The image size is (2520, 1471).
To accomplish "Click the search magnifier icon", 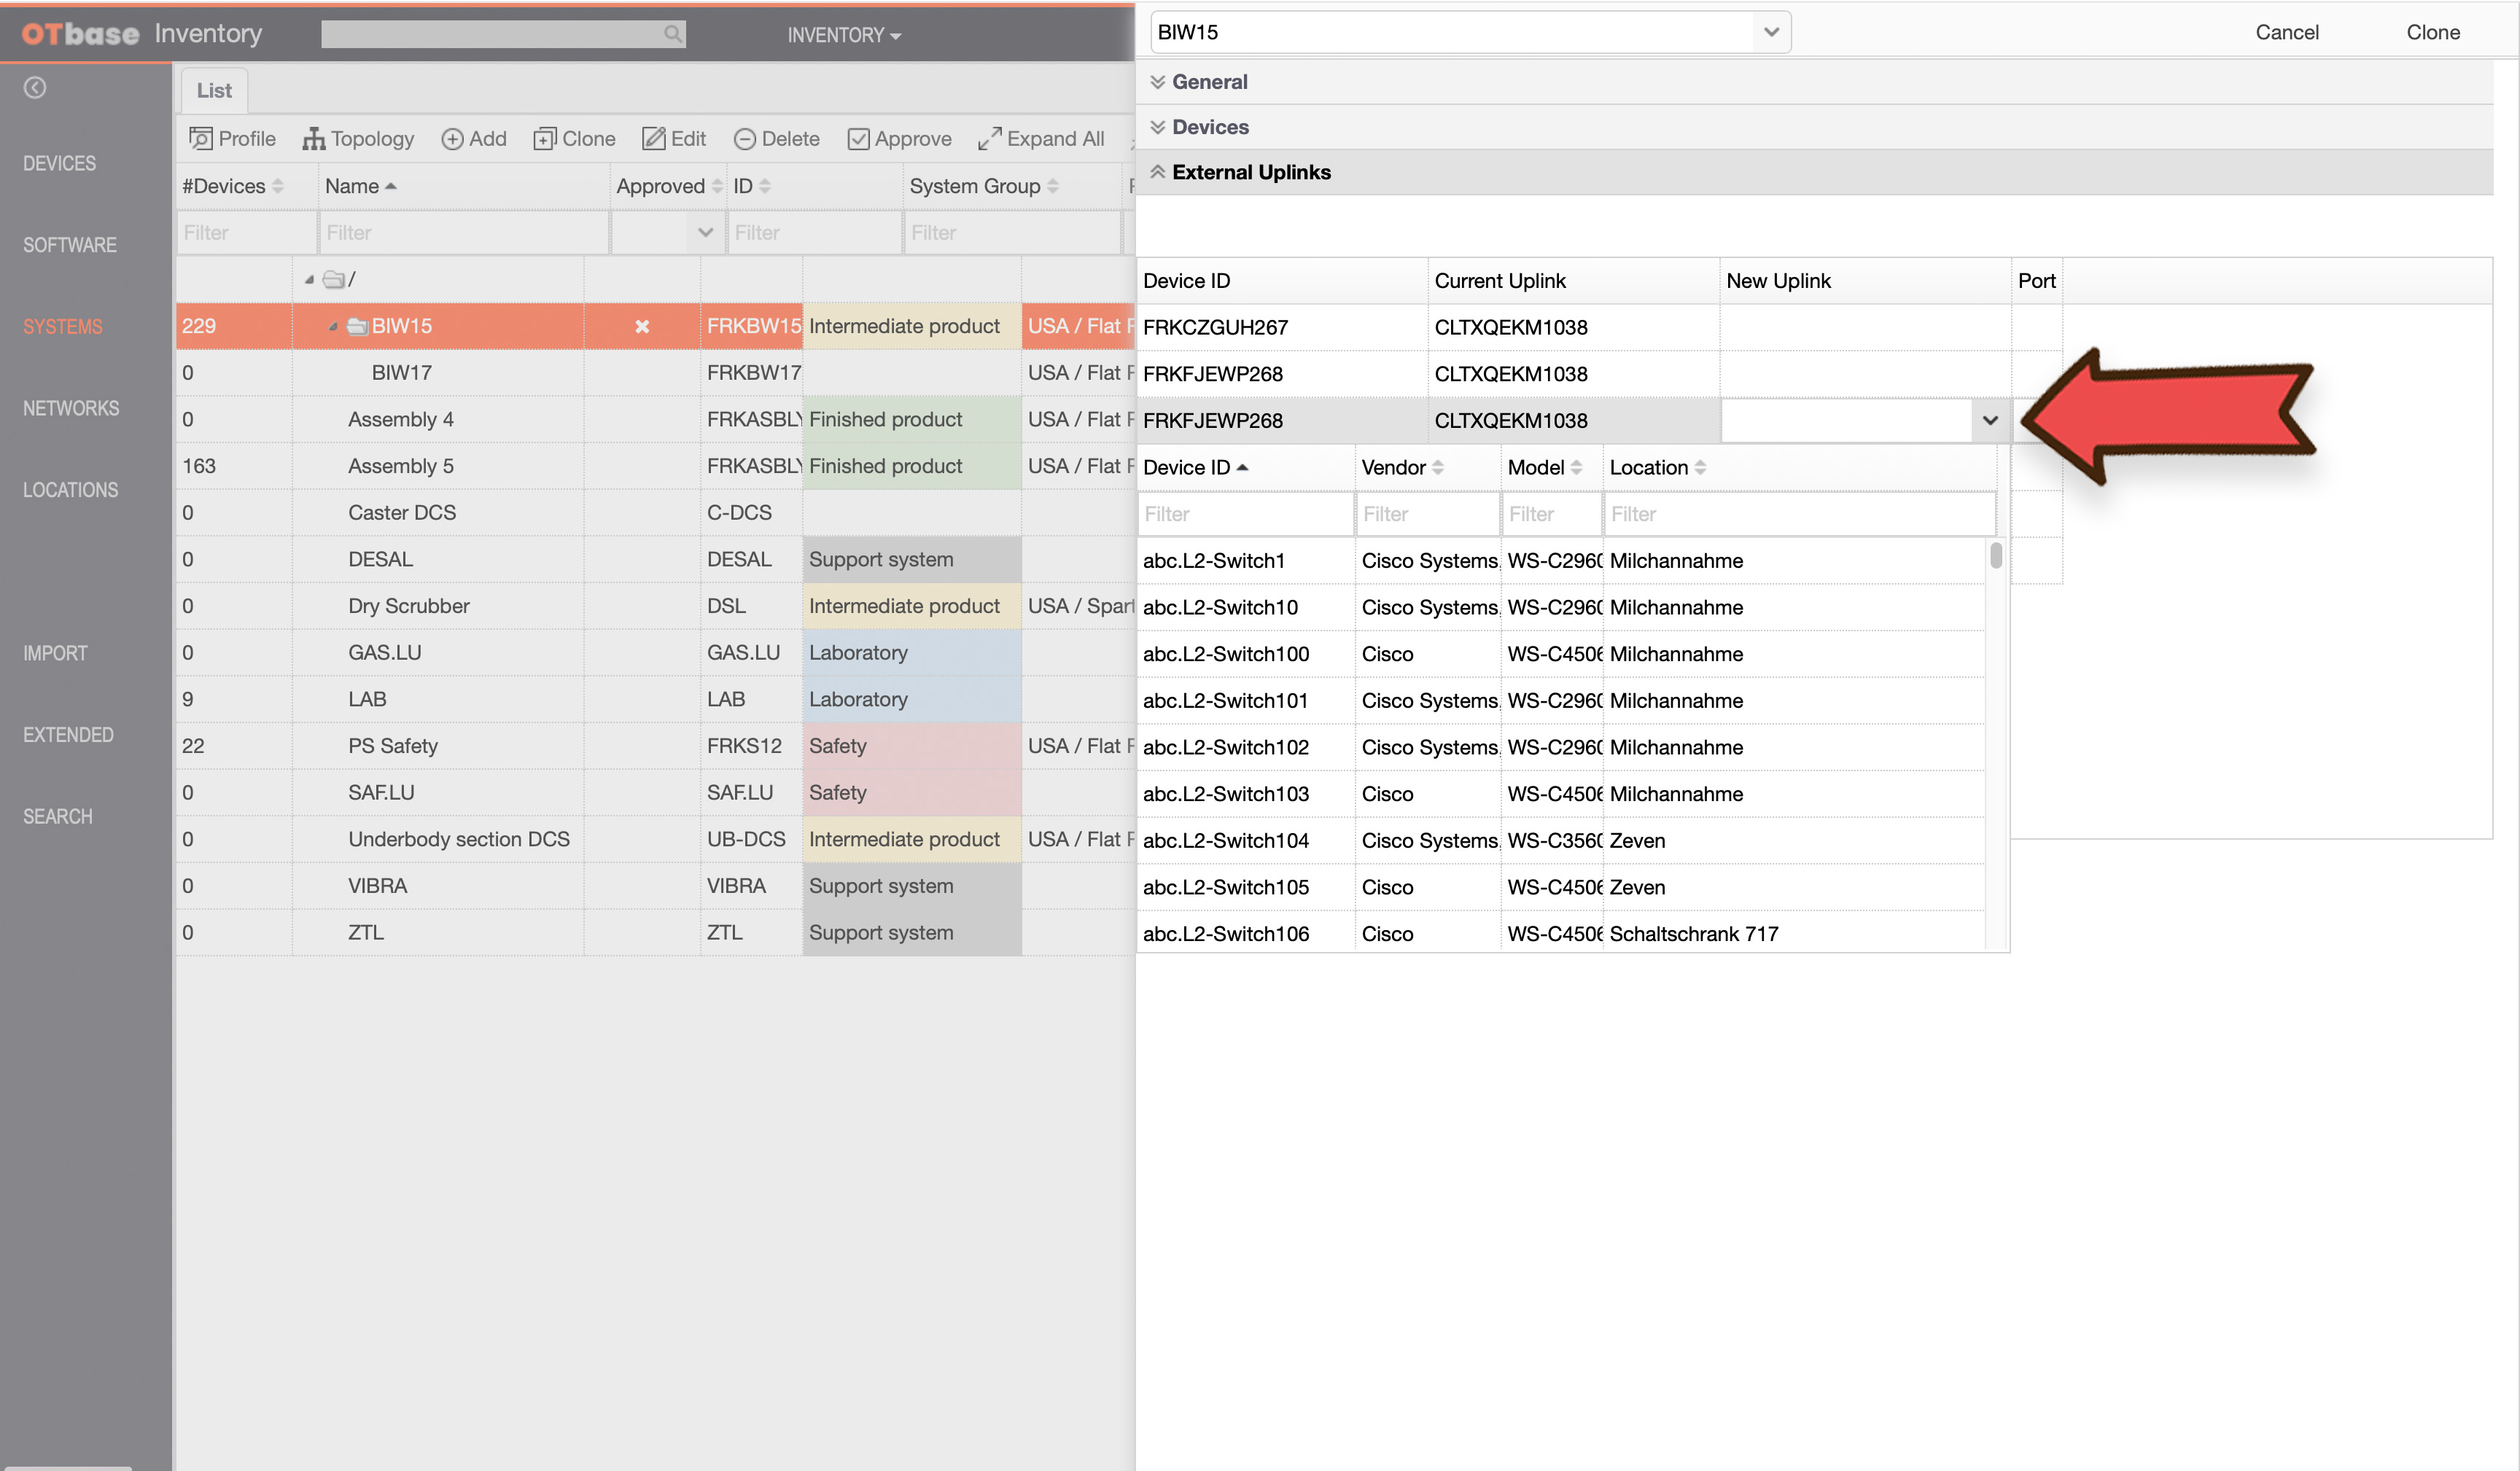I will (673, 34).
